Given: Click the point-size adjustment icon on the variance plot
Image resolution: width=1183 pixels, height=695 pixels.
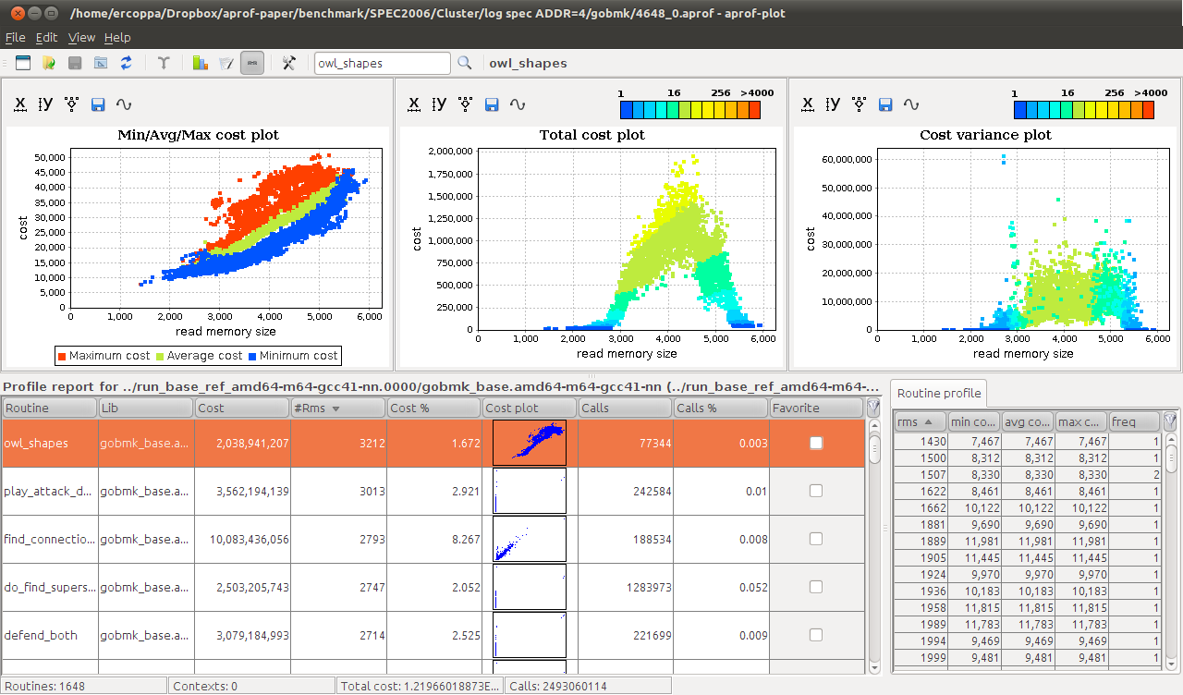Looking at the screenshot, I should click(859, 104).
